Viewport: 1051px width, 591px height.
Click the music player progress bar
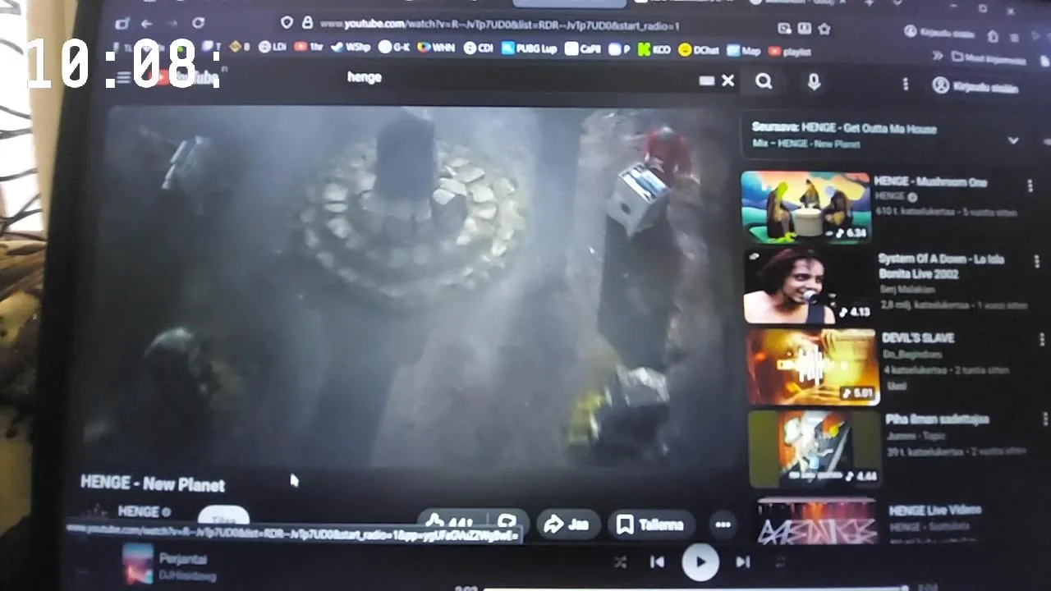pyautogui.click(x=695, y=588)
